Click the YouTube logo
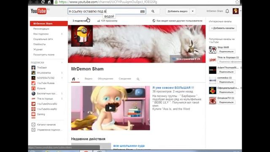 [38, 11]
